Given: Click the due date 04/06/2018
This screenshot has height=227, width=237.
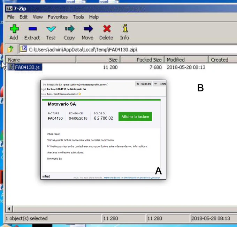Looking at the screenshot, I should coord(78,118).
